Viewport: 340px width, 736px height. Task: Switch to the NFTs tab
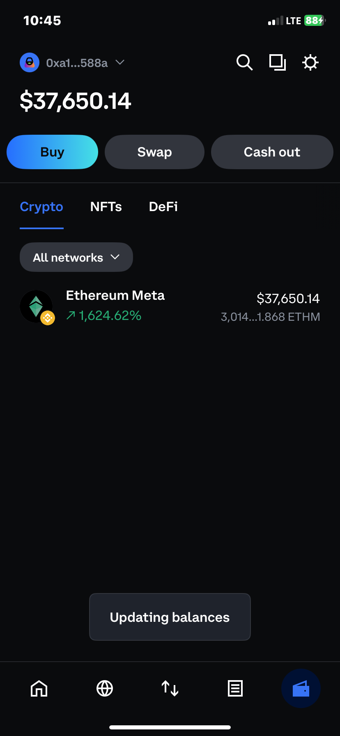click(106, 207)
